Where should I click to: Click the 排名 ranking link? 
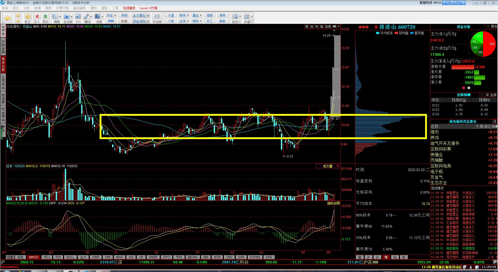[x=494, y=26]
